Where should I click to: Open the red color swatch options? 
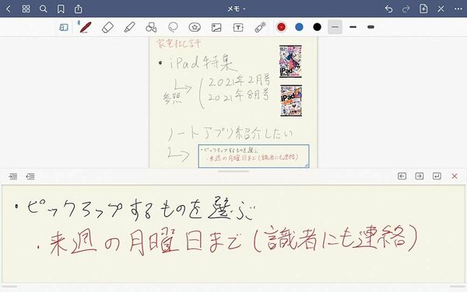click(x=281, y=27)
